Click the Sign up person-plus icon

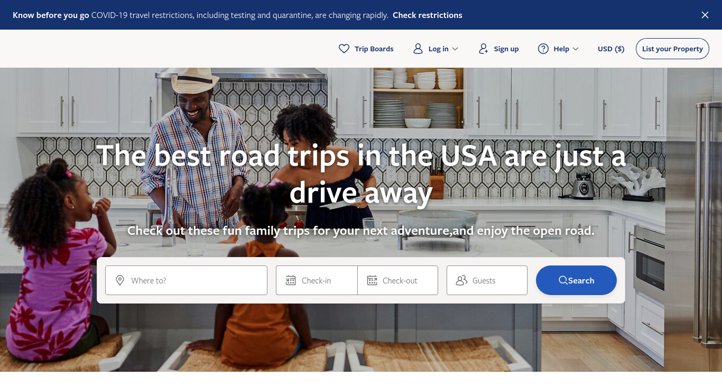483,49
